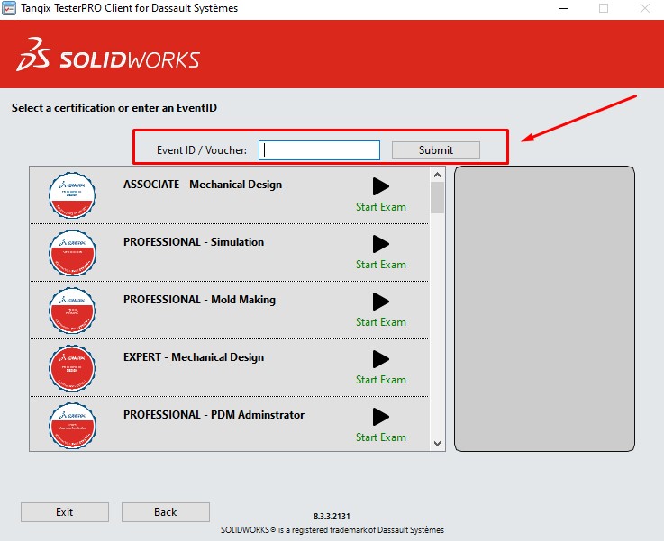The image size is (664, 541).
Task: Submit the Event ID voucher
Action: 436,150
